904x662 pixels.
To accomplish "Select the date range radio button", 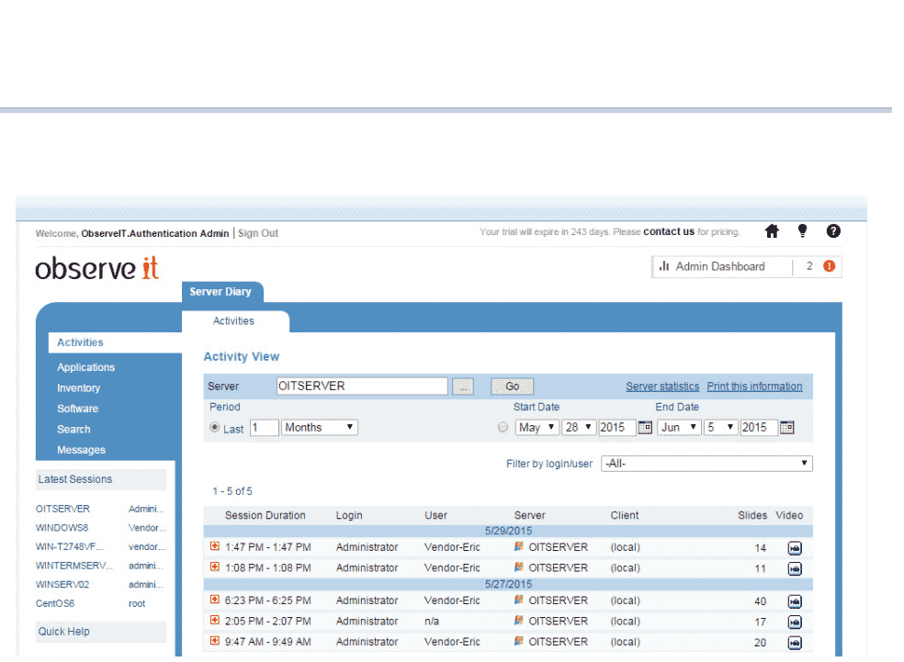I will click(503, 428).
